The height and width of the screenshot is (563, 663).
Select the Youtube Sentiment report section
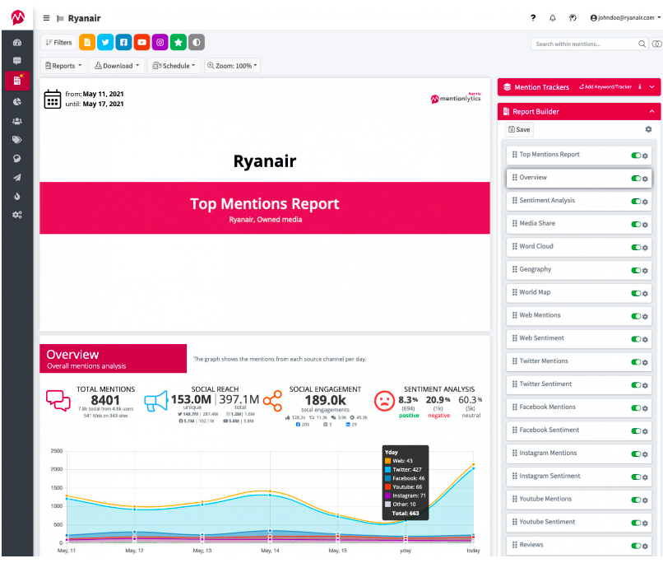pyautogui.click(x=579, y=522)
